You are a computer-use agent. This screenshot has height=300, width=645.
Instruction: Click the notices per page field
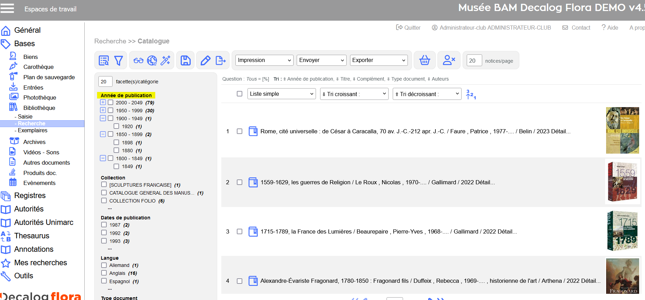click(x=474, y=61)
